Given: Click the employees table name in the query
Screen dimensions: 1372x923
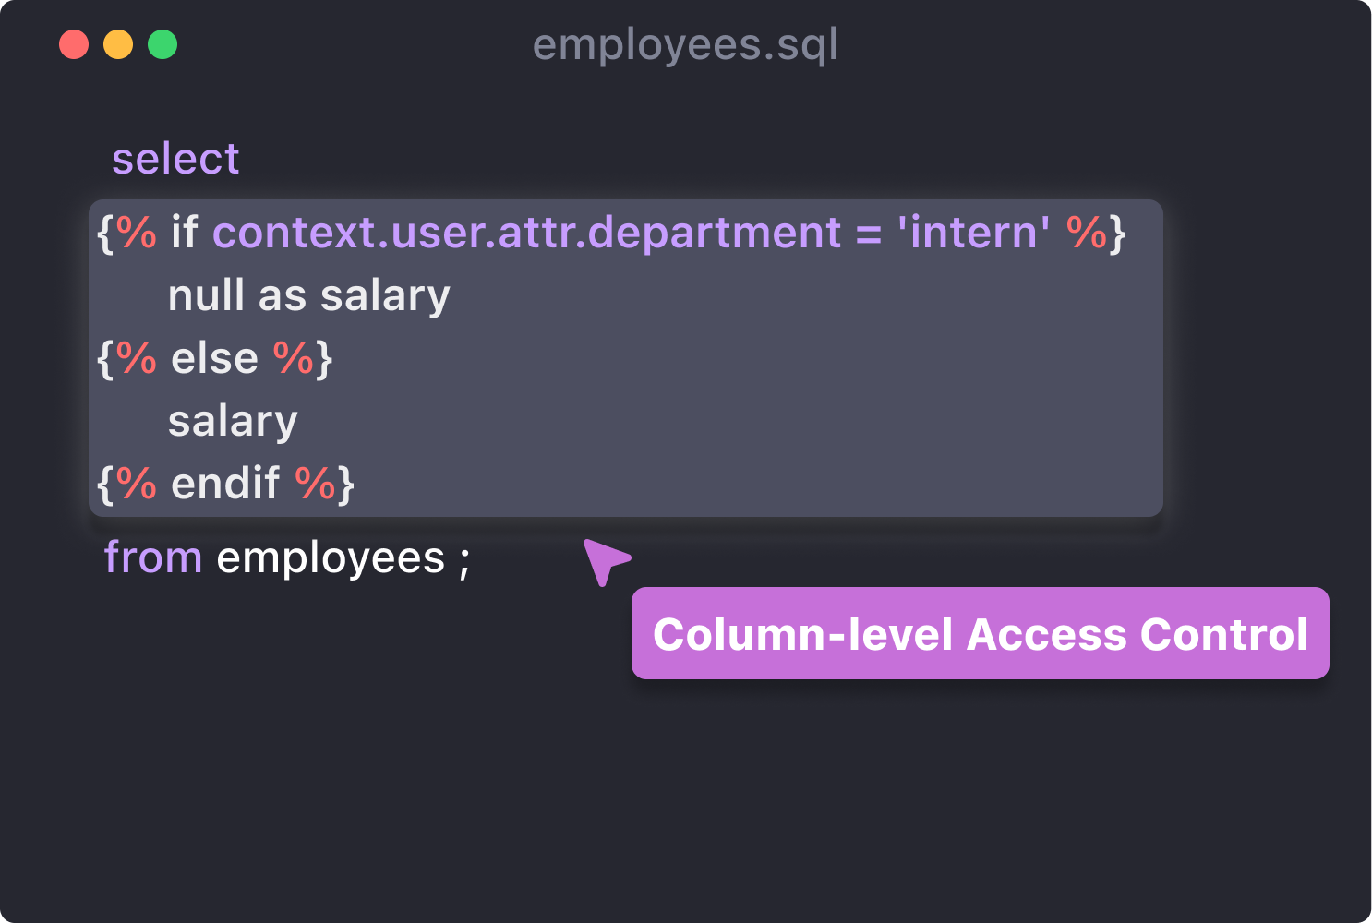Looking at the screenshot, I should point(331,558).
